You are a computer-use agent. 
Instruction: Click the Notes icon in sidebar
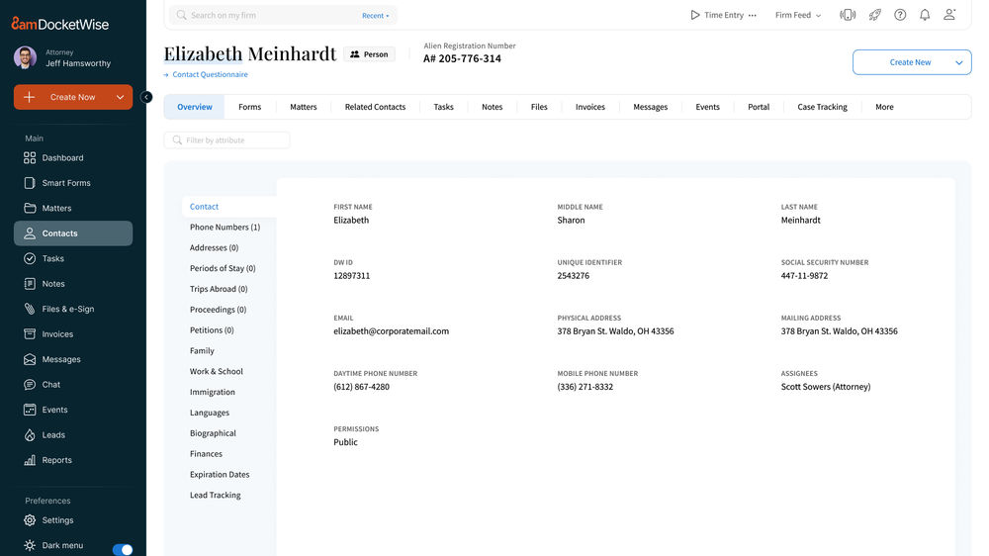coord(30,284)
